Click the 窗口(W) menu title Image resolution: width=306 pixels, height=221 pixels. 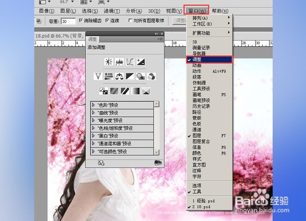(x=196, y=11)
